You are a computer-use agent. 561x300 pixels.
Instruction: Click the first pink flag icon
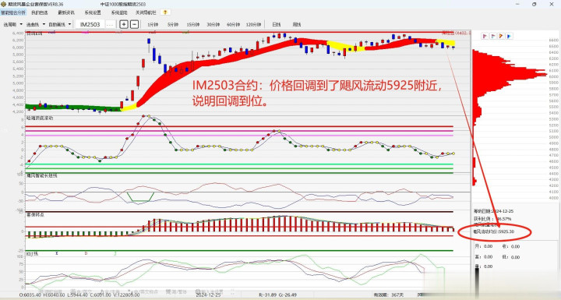485,36
